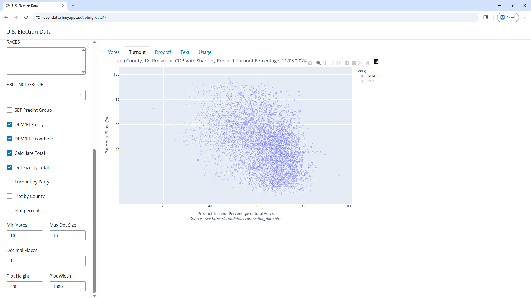Open the PRECINCT GROUP dropdown
The height and width of the screenshot is (298, 531).
point(46,95)
